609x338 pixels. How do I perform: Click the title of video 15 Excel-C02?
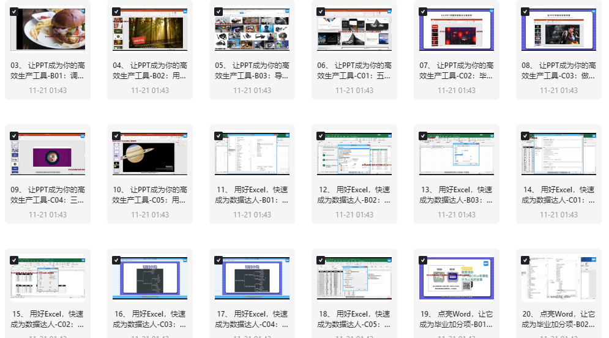(x=48, y=319)
